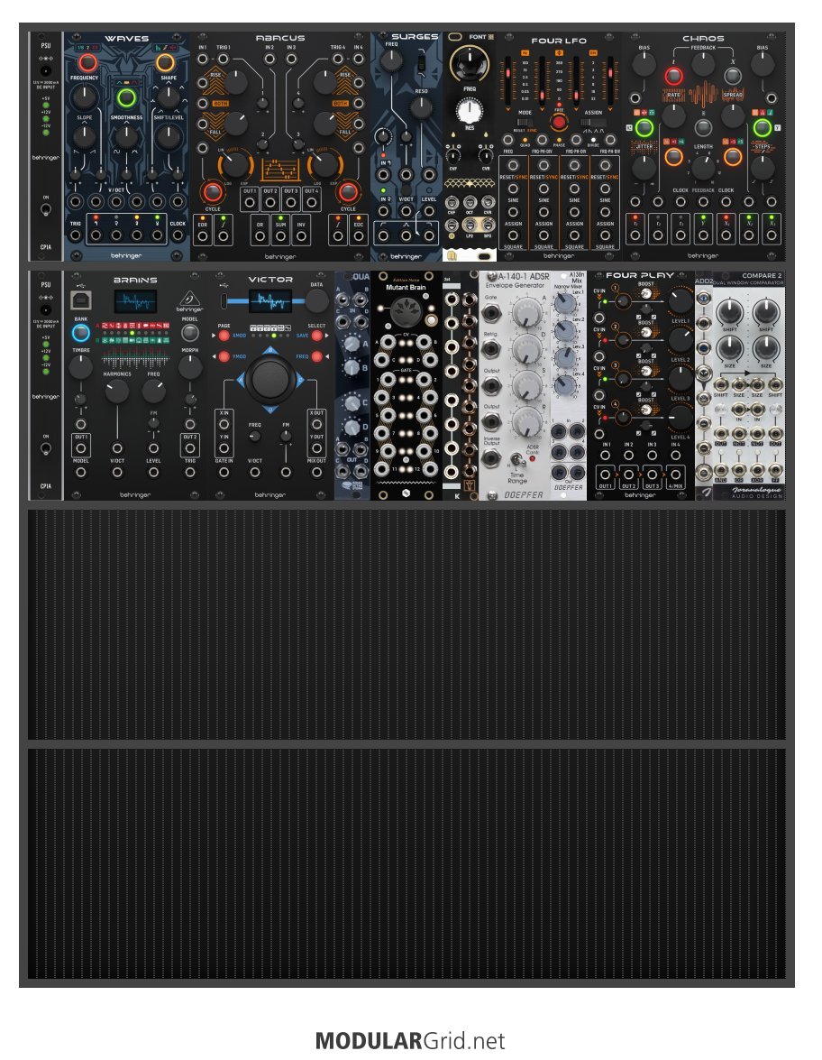Push the blue BANK button on Brains

pos(81,333)
